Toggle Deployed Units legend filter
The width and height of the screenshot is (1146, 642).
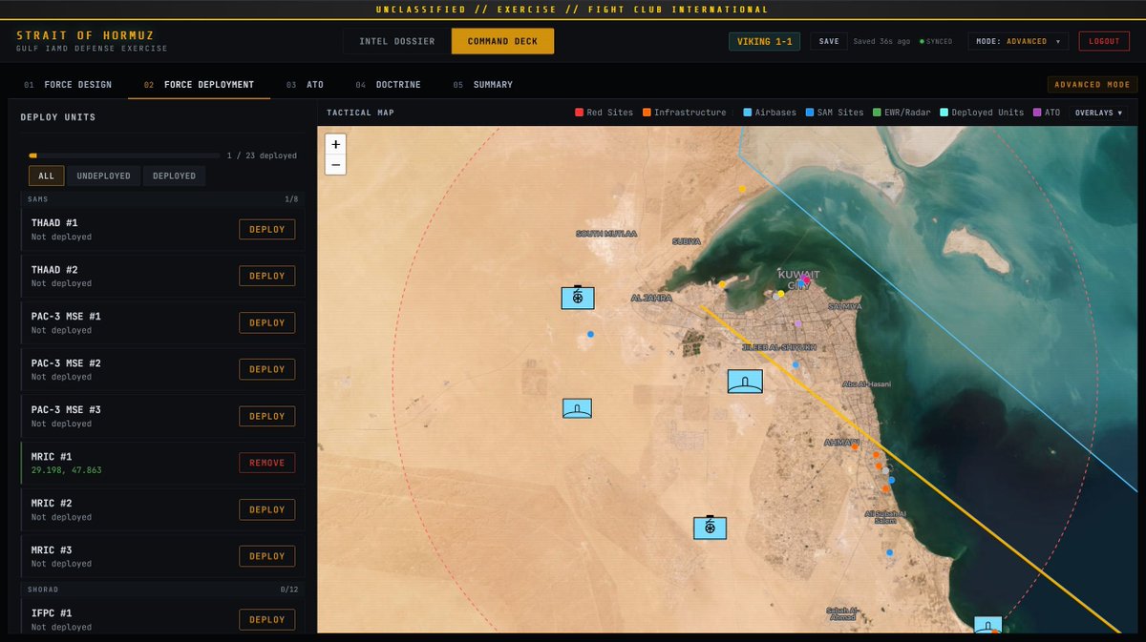pos(980,113)
